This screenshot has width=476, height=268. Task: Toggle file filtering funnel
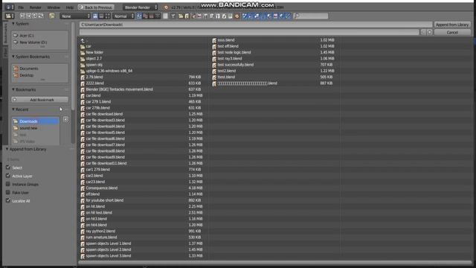pos(173,16)
